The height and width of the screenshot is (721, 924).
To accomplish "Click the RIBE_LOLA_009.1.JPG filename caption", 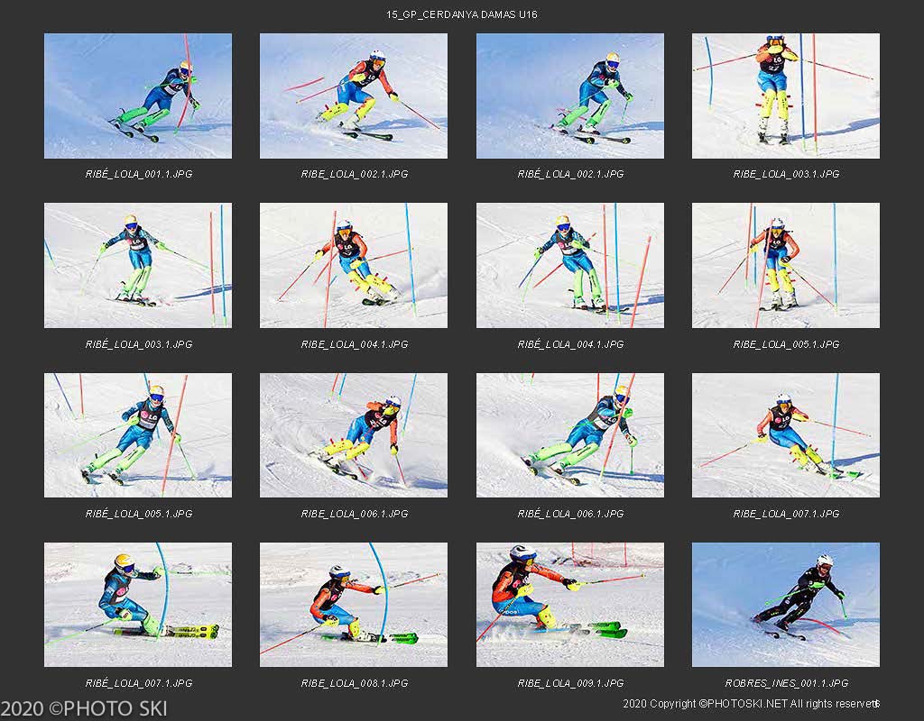I will pyautogui.click(x=570, y=683).
